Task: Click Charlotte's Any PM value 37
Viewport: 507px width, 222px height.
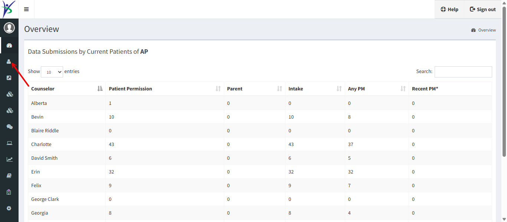Action: [x=351, y=144]
